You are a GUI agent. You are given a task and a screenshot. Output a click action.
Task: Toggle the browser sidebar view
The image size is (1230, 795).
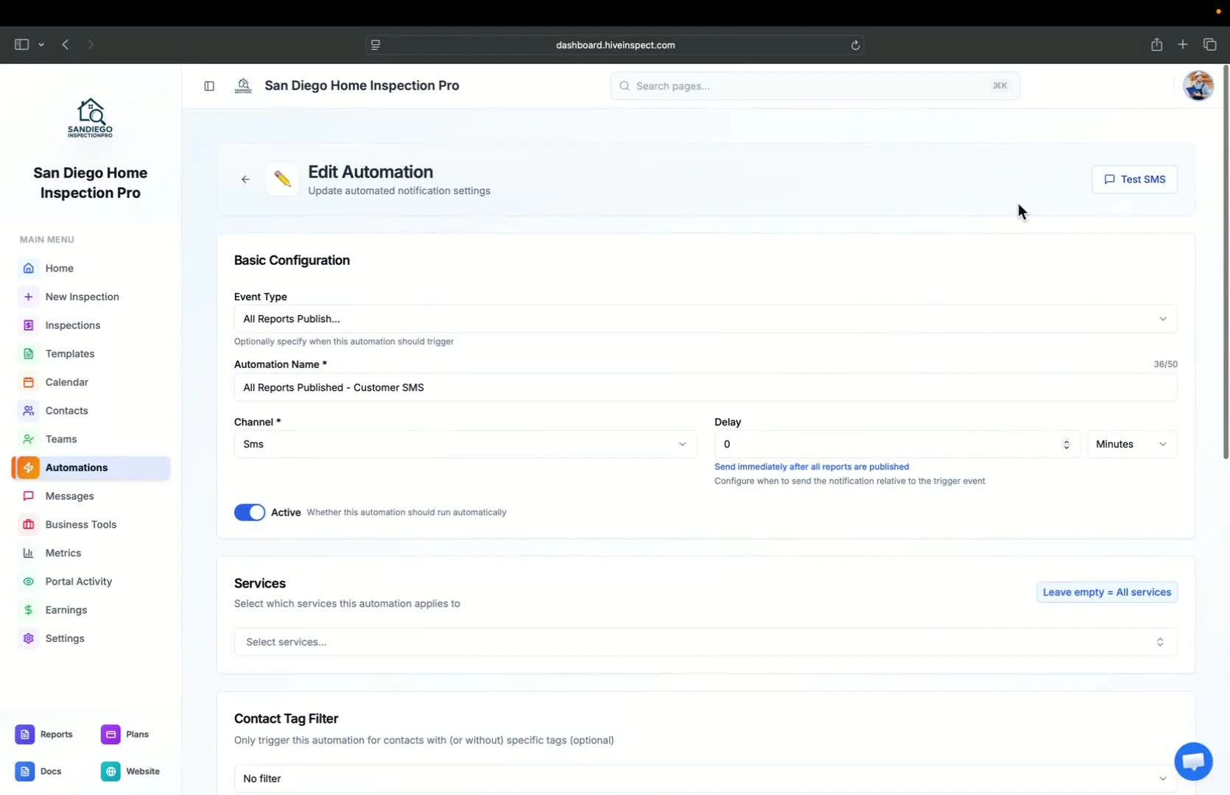tap(21, 44)
